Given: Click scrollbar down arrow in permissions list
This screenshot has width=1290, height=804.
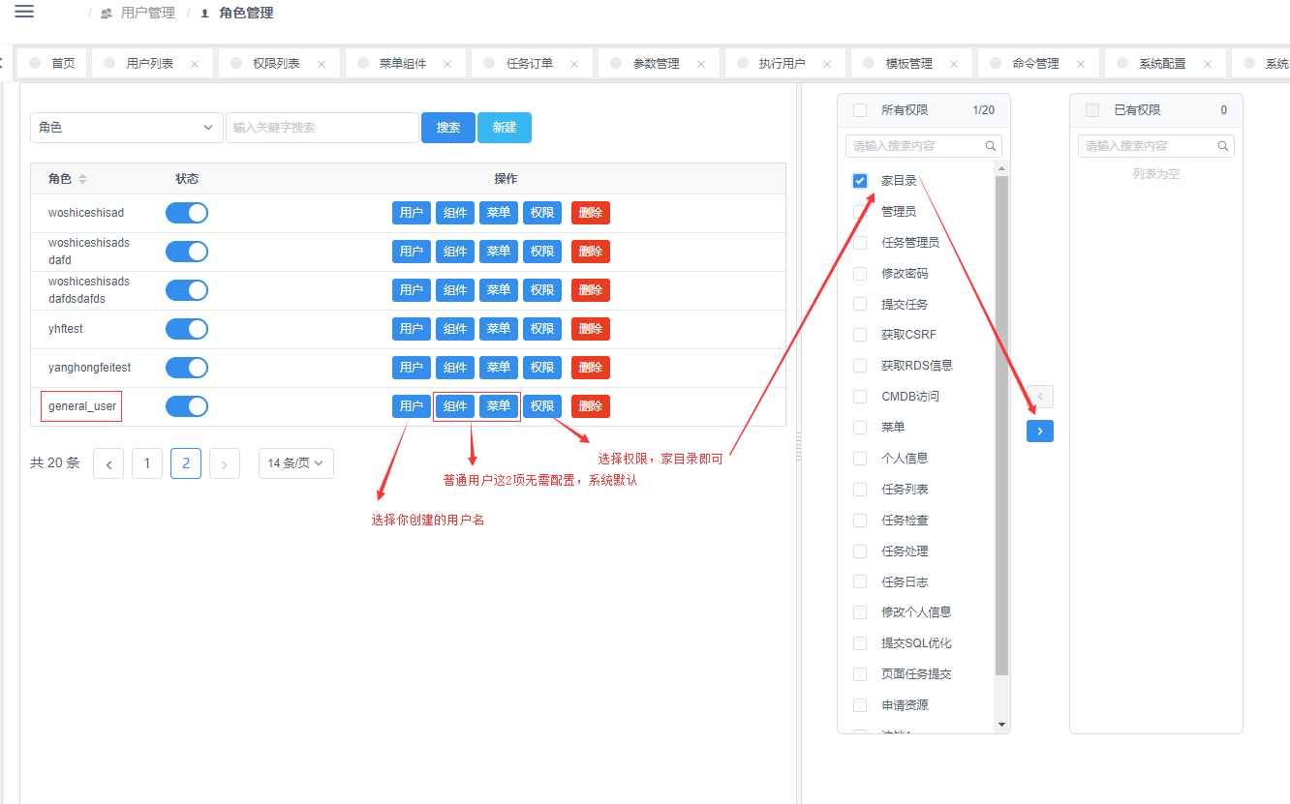Looking at the screenshot, I should point(1001,725).
